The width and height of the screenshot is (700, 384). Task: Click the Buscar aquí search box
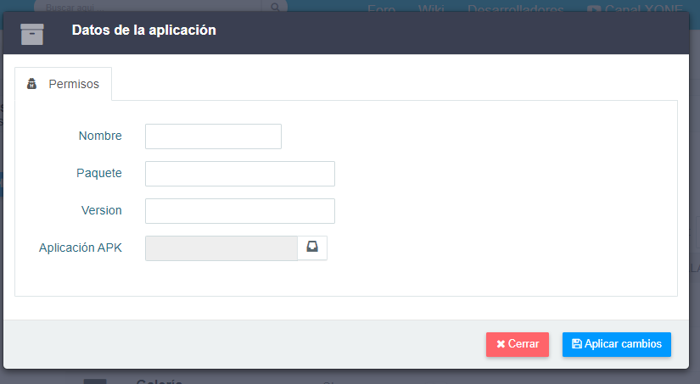149,7
